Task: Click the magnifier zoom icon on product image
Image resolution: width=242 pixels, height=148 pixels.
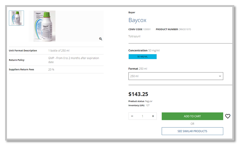Action: point(101,39)
